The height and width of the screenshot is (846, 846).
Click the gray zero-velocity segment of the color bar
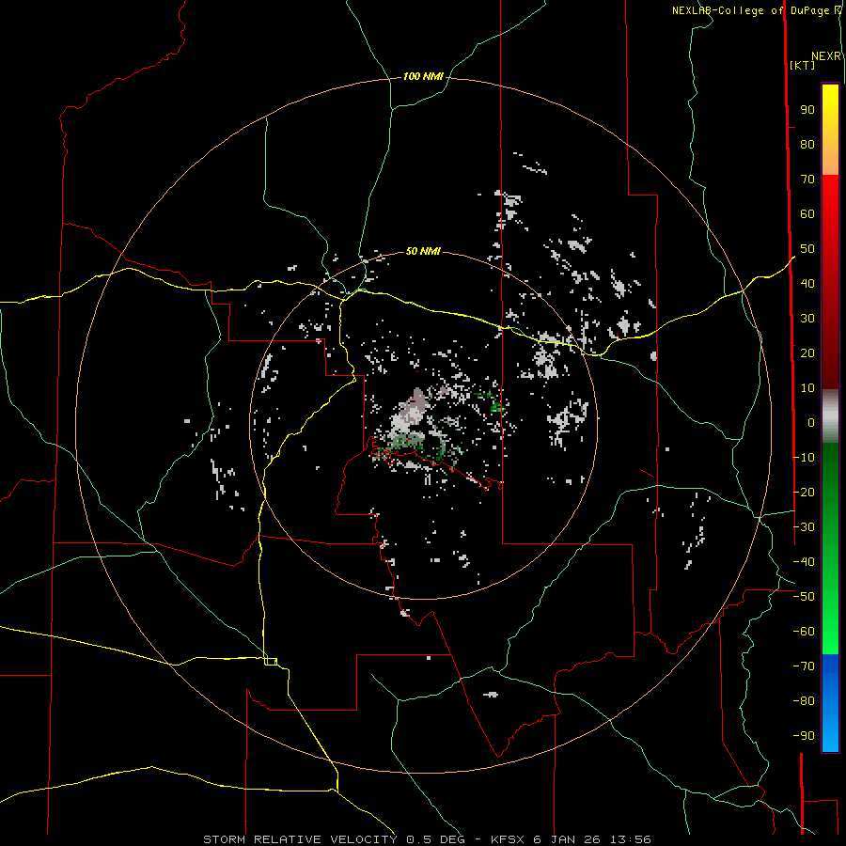pos(830,416)
